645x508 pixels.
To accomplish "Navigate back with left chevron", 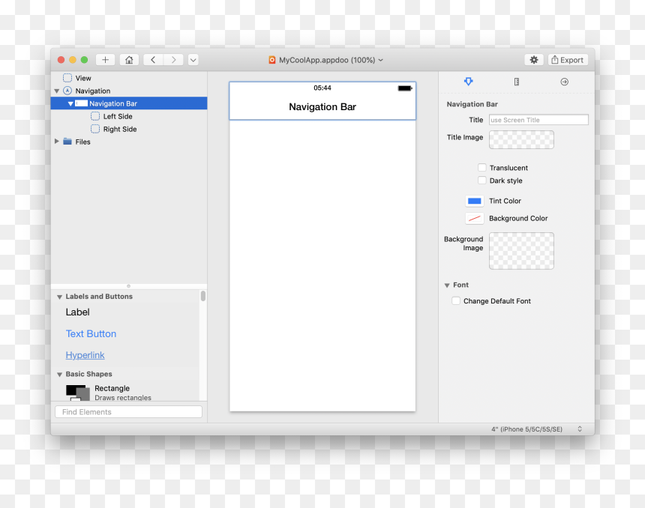I will click(153, 60).
